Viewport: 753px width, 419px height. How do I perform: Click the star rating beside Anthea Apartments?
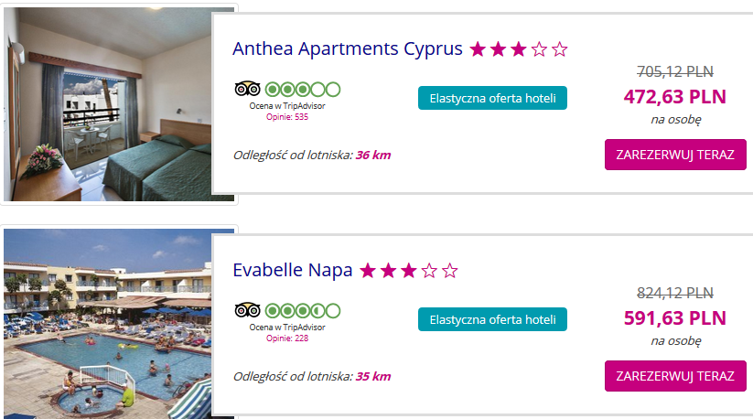click(519, 49)
